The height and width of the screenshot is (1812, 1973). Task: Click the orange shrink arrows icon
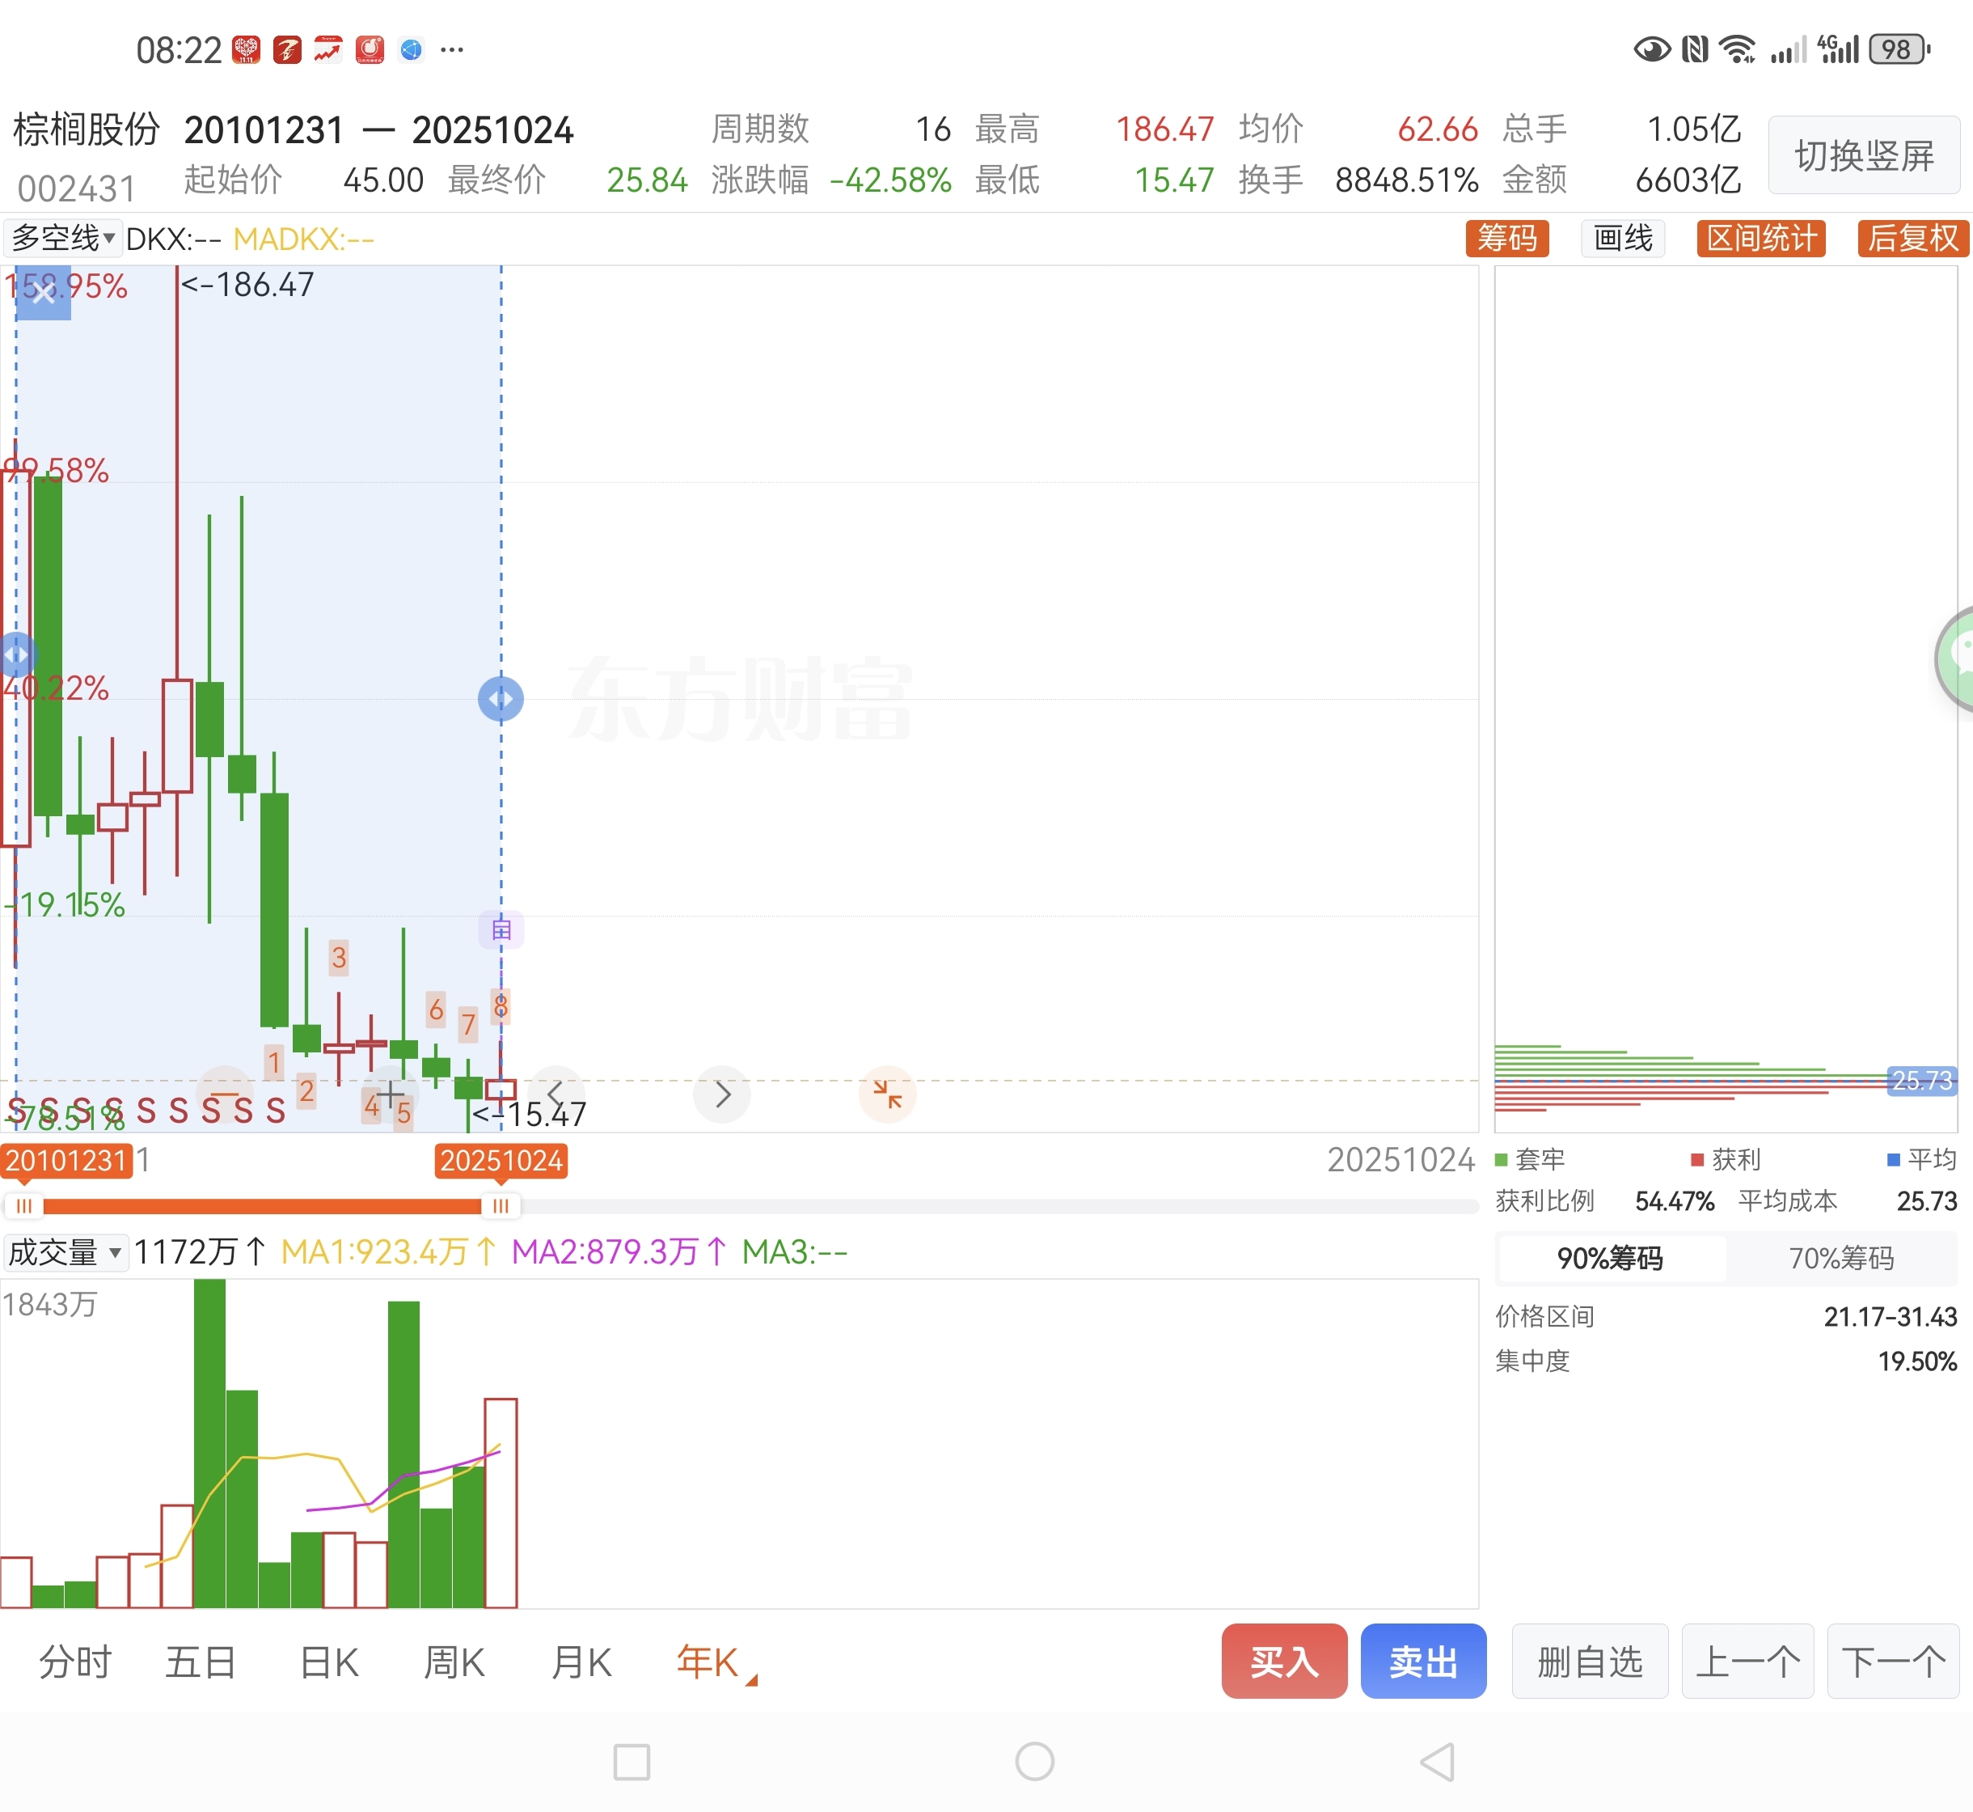(x=887, y=1094)
